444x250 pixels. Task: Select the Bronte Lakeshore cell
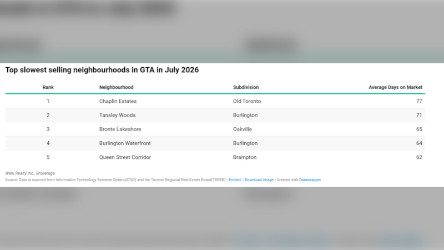[x=120, y=129]
